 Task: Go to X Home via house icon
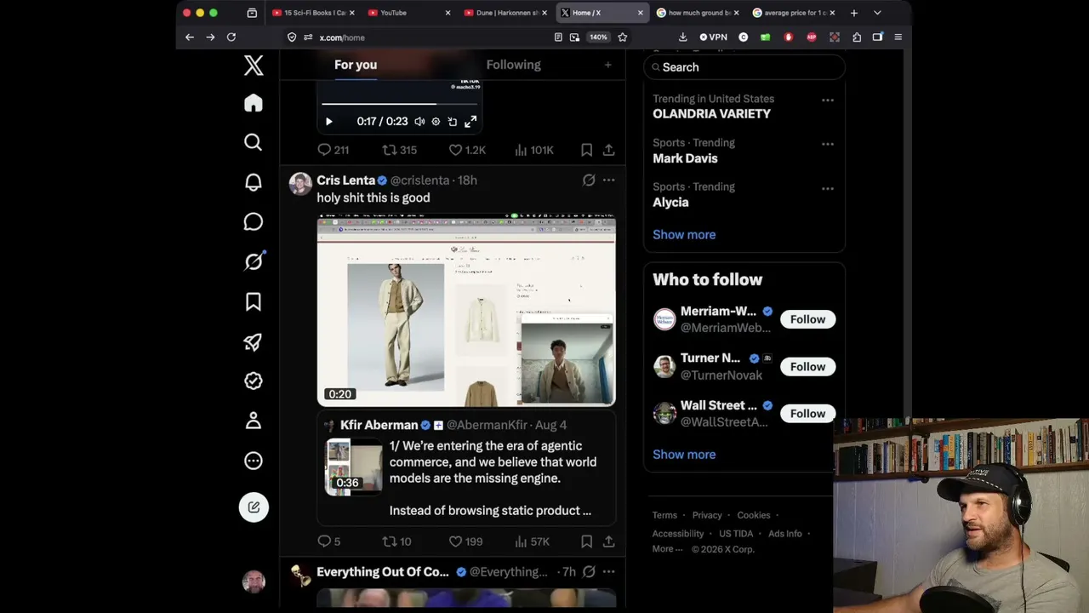coord(254,103)
